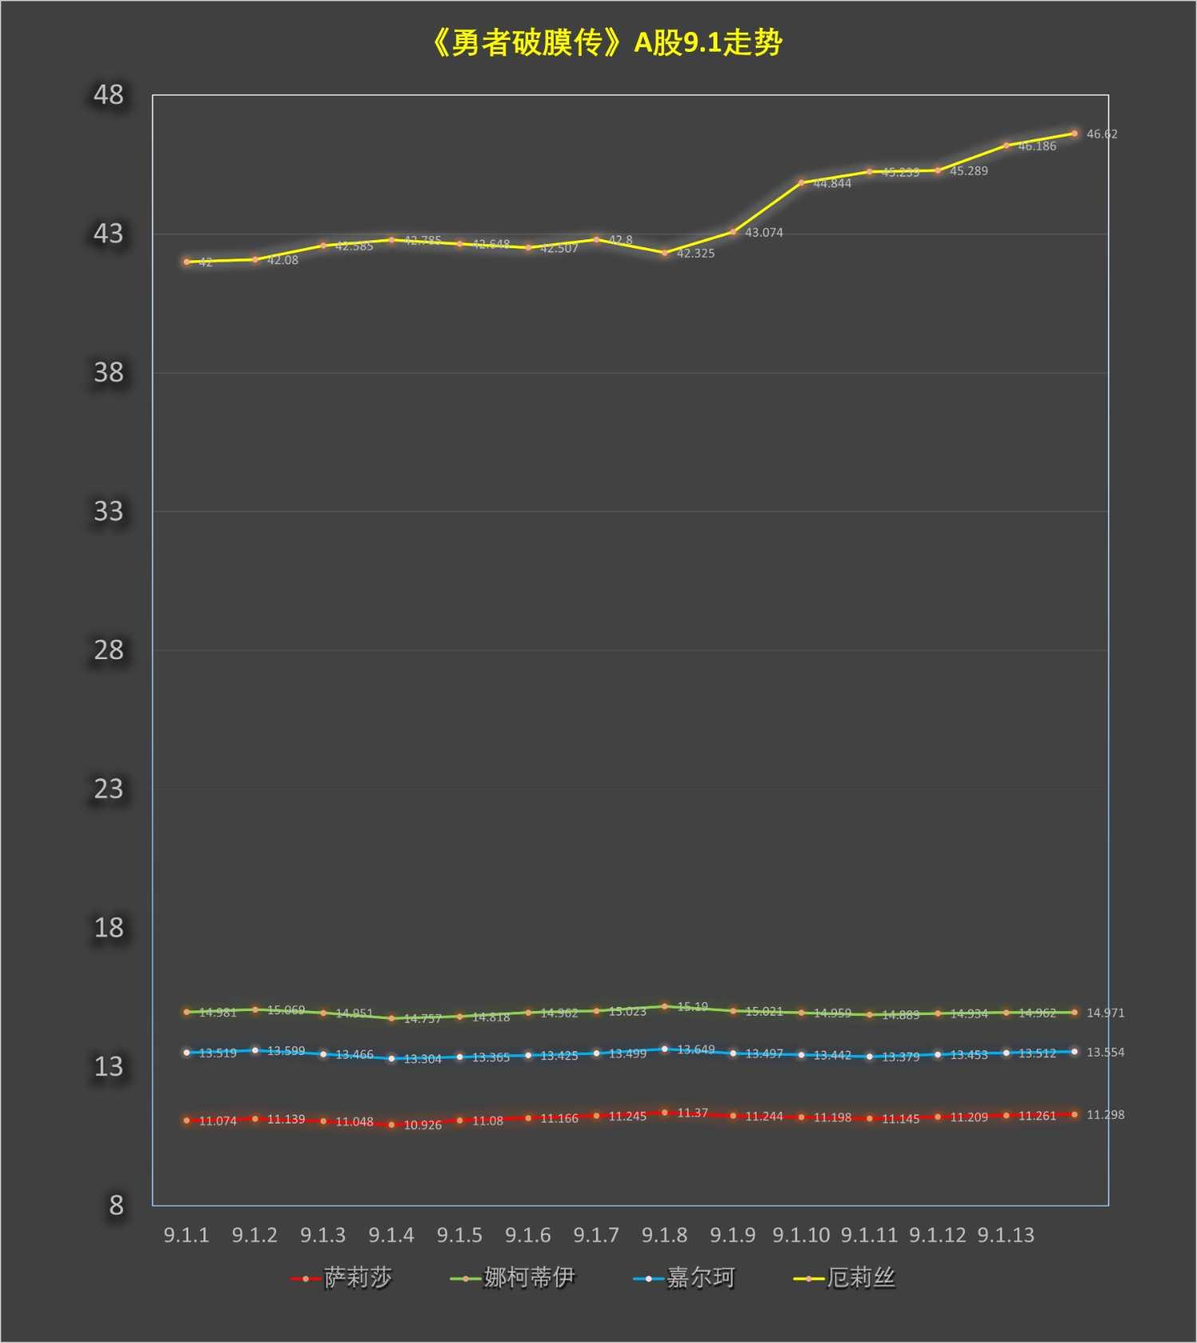Screen dimensions: 1197x1343
Task: Click the 9.1.8 x-axis label
Action: click(x=664, y=1234)
